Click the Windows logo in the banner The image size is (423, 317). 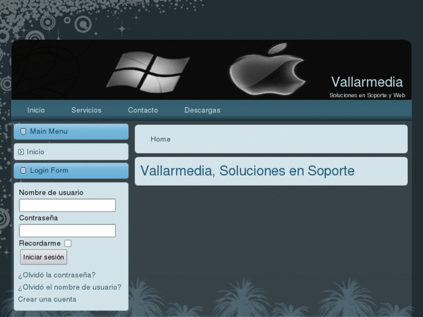(x=148, y=72)
